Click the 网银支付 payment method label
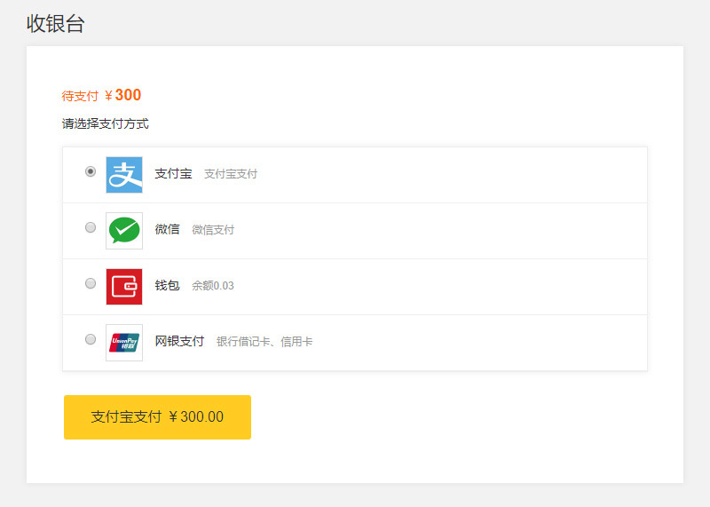The height and width of the screenshot is (507, 710). click(x=179, y=341)
